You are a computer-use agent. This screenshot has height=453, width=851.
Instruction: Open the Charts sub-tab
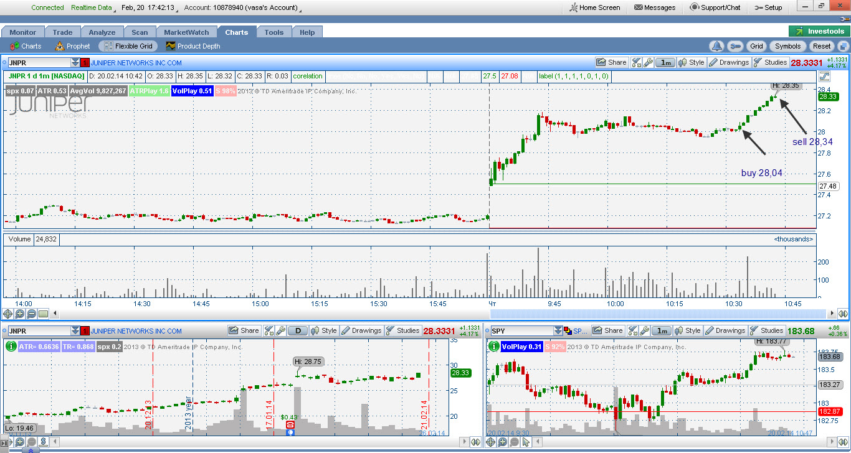click(x=26, y=46)
